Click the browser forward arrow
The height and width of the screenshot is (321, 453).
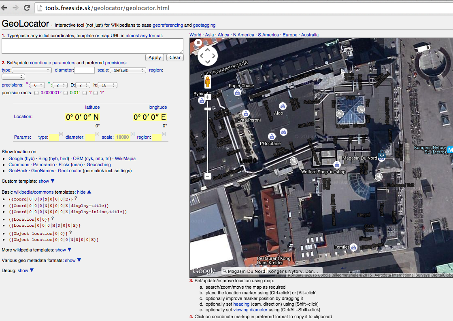15,8
